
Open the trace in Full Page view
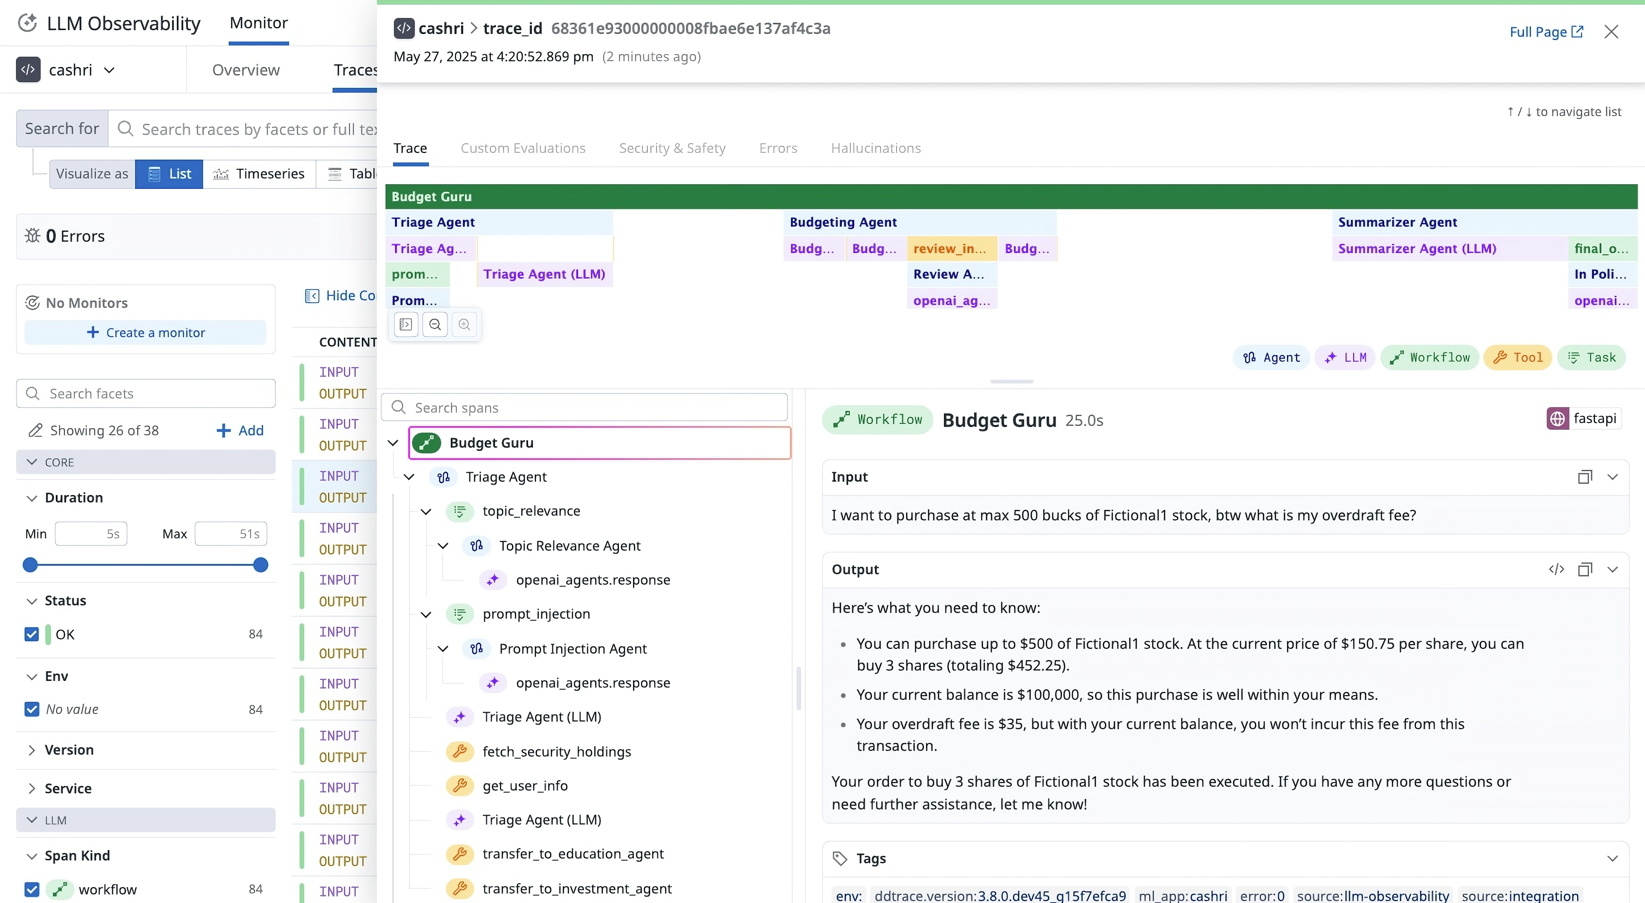tap(1546, 31)
